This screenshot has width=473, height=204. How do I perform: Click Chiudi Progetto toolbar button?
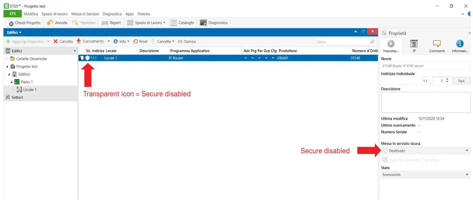point(25,23)
